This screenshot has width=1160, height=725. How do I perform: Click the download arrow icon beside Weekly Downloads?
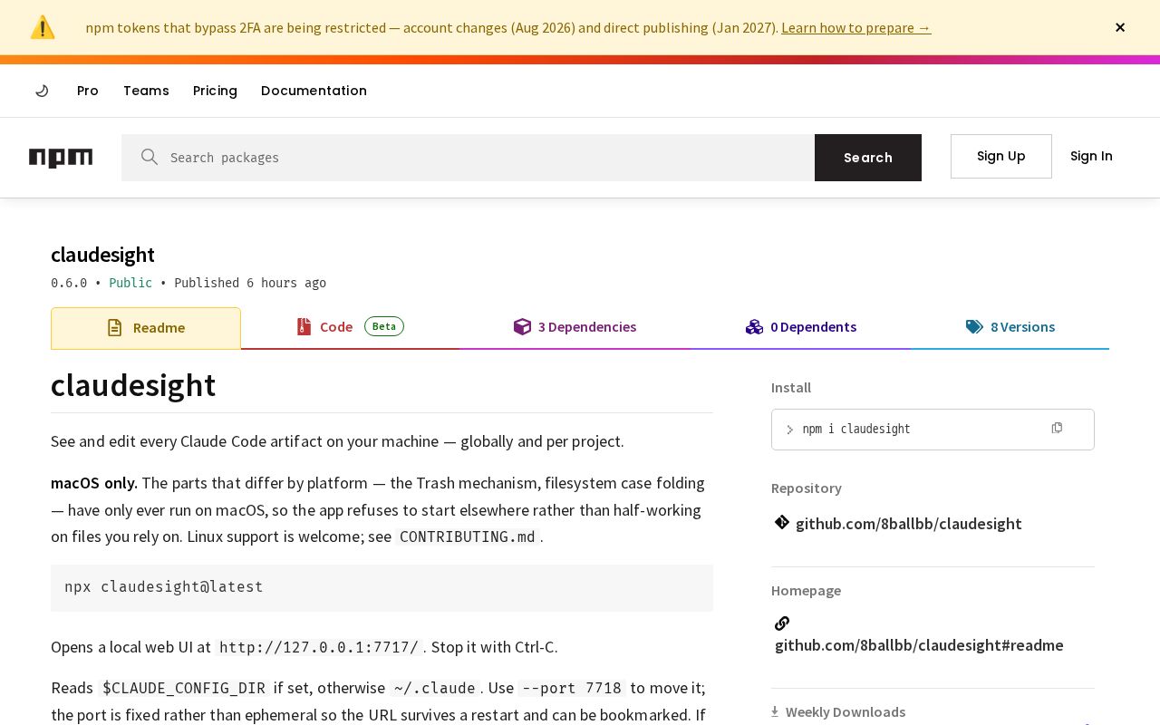coord(775,711)
